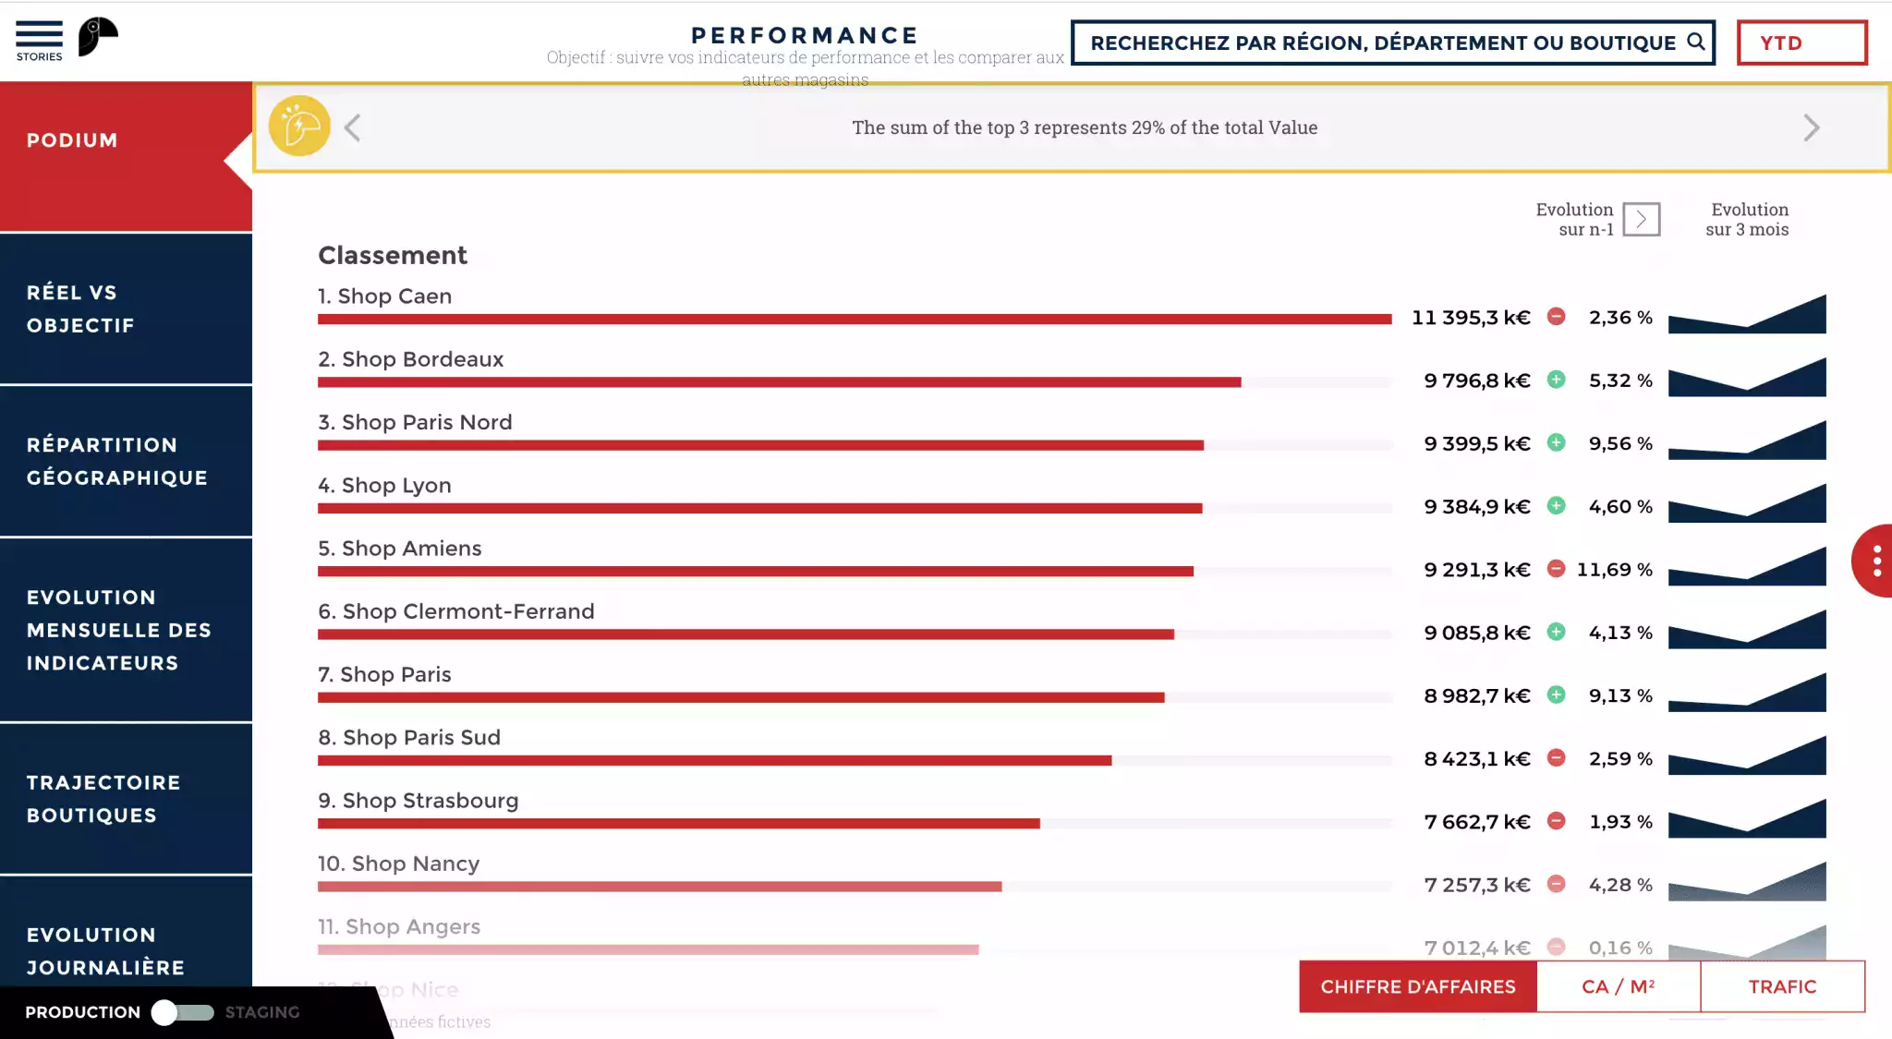Click the Shop Lyon ranking bar
The height and width of the screenshot is (1039, 1892).
click(759, 508)
